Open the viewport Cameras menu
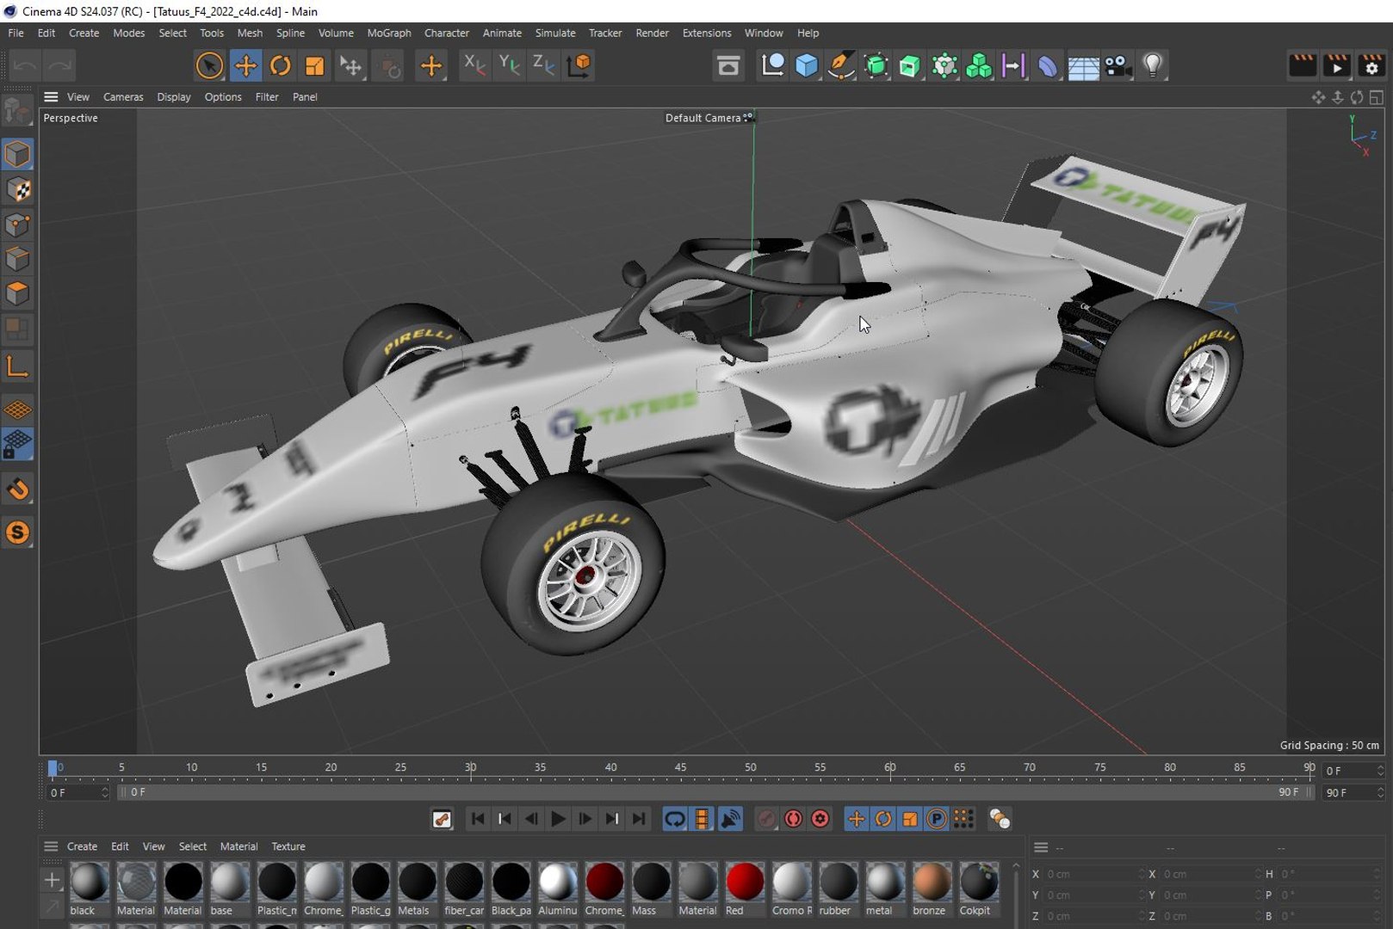The image size is (1393, 929). pyautogui.click(x=123, y=97)
